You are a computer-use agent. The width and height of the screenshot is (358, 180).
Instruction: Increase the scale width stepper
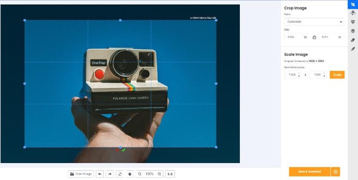coord(299,73)
